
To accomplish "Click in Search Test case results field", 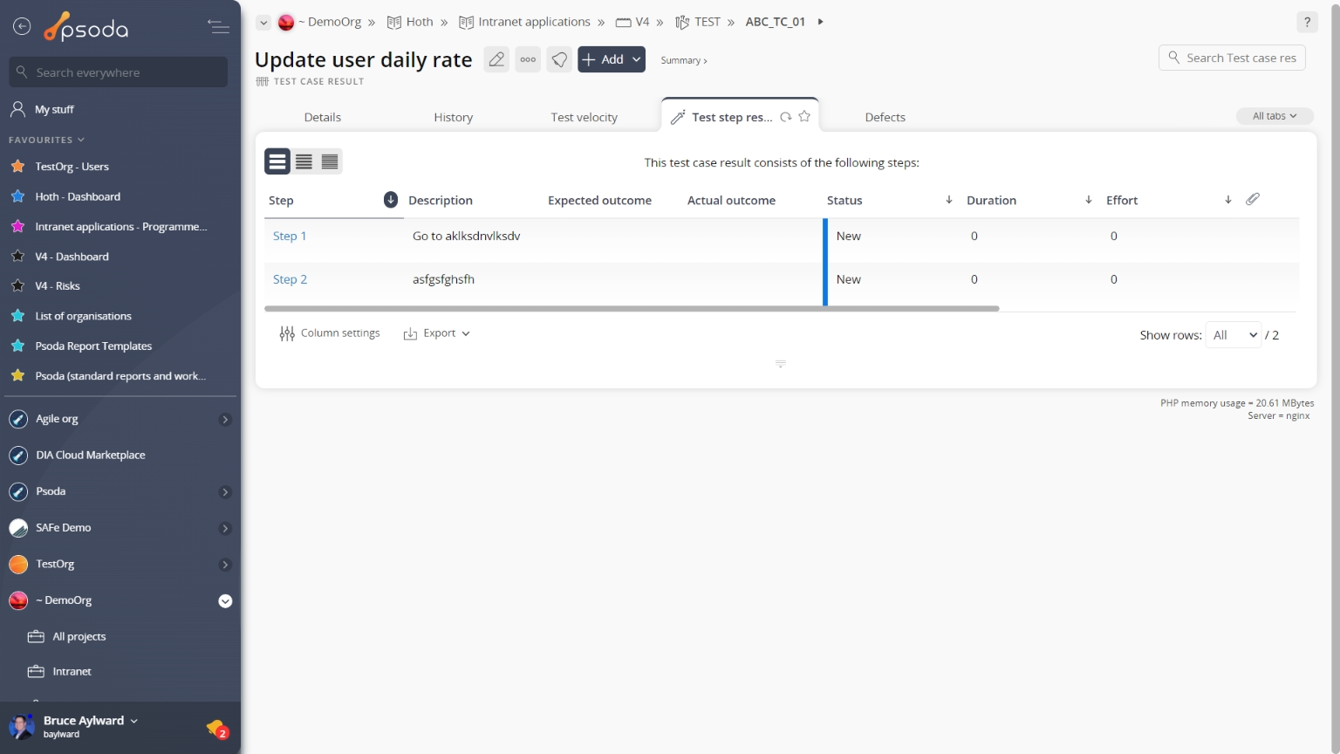I will (x=1232, y=58).
